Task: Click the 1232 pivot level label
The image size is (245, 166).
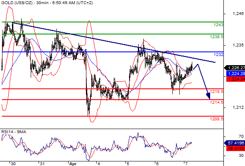Action: [218, 54]
